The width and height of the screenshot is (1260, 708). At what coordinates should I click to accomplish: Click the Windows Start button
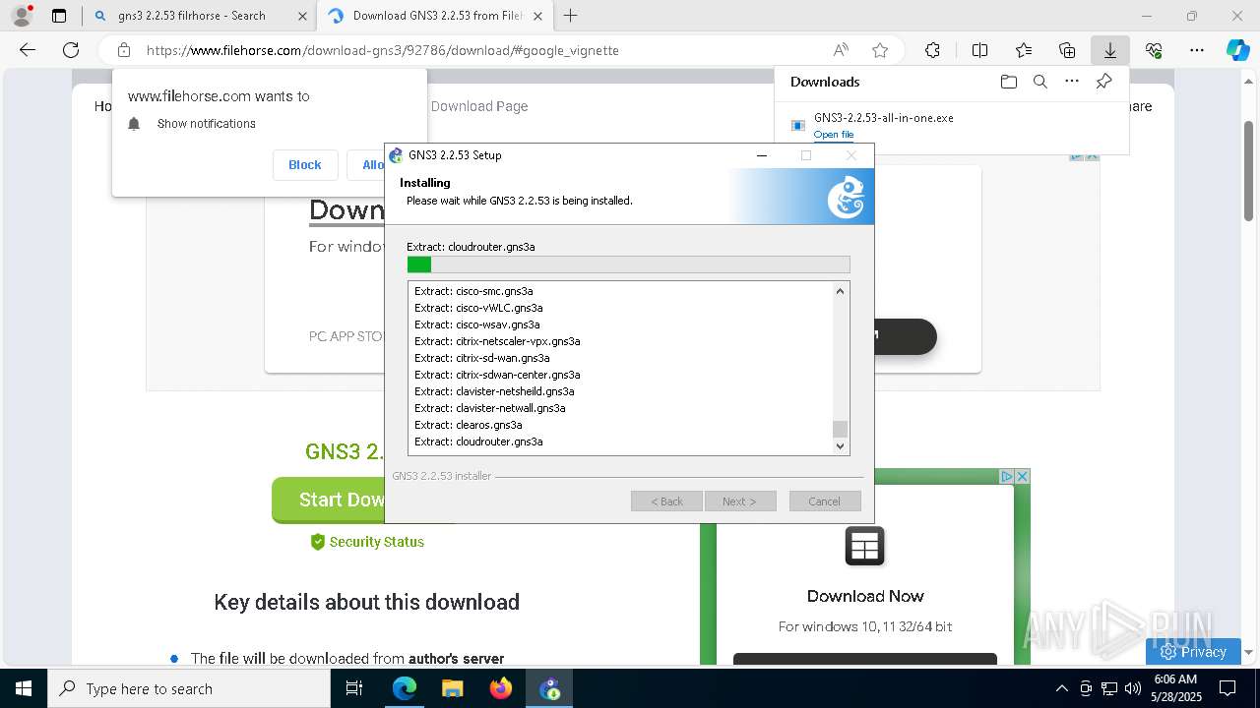[x=23, y=688]
